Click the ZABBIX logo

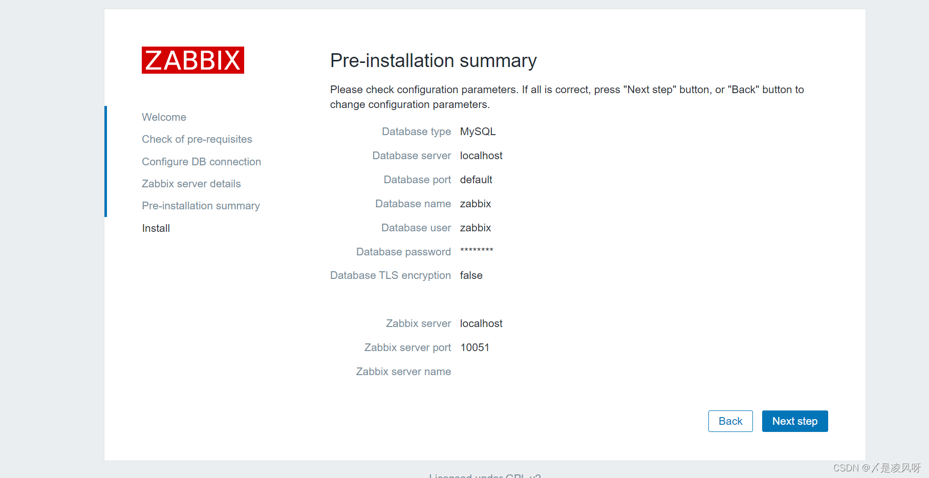(193, 60)
